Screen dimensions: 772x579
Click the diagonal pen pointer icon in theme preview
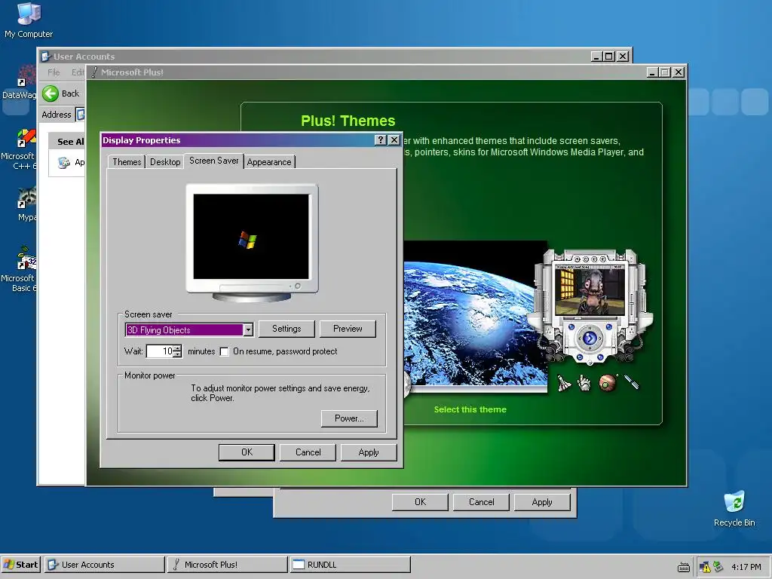click(x=632, y=382)
